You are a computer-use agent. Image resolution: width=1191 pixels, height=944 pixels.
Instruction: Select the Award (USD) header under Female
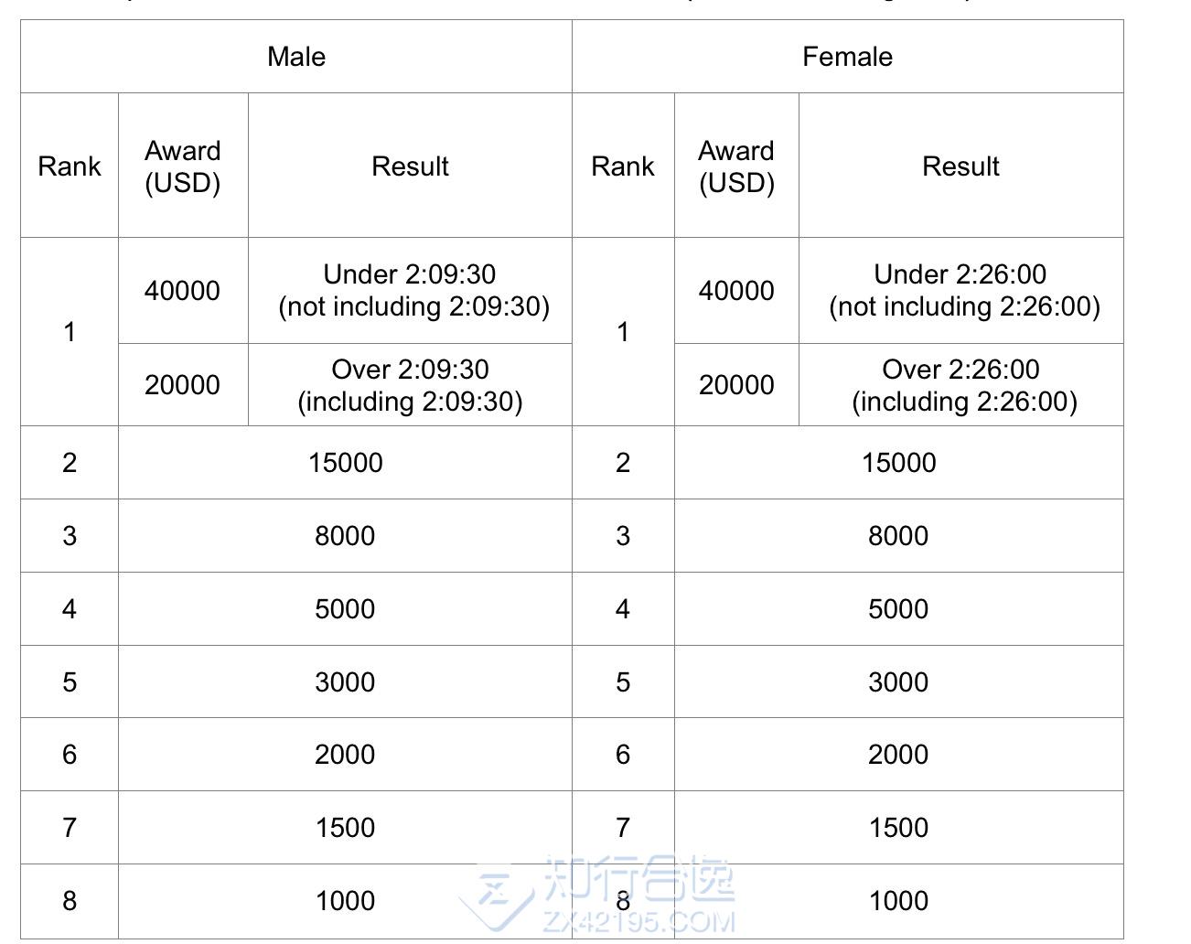736,166
